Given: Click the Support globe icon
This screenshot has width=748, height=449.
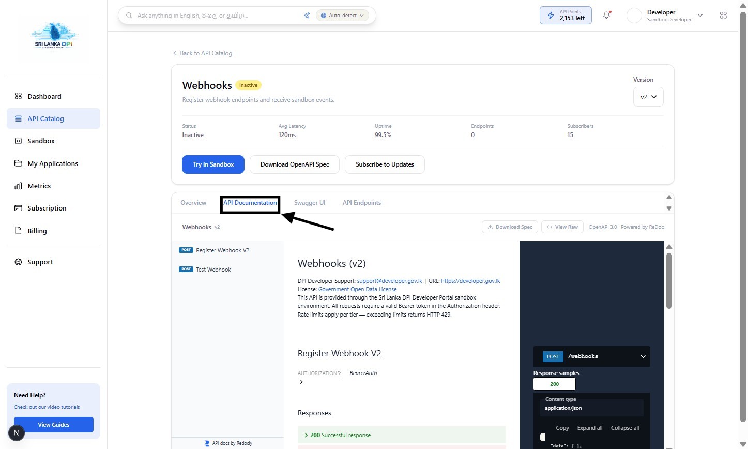Looking at the screenshot, I should tap(18, 262).
